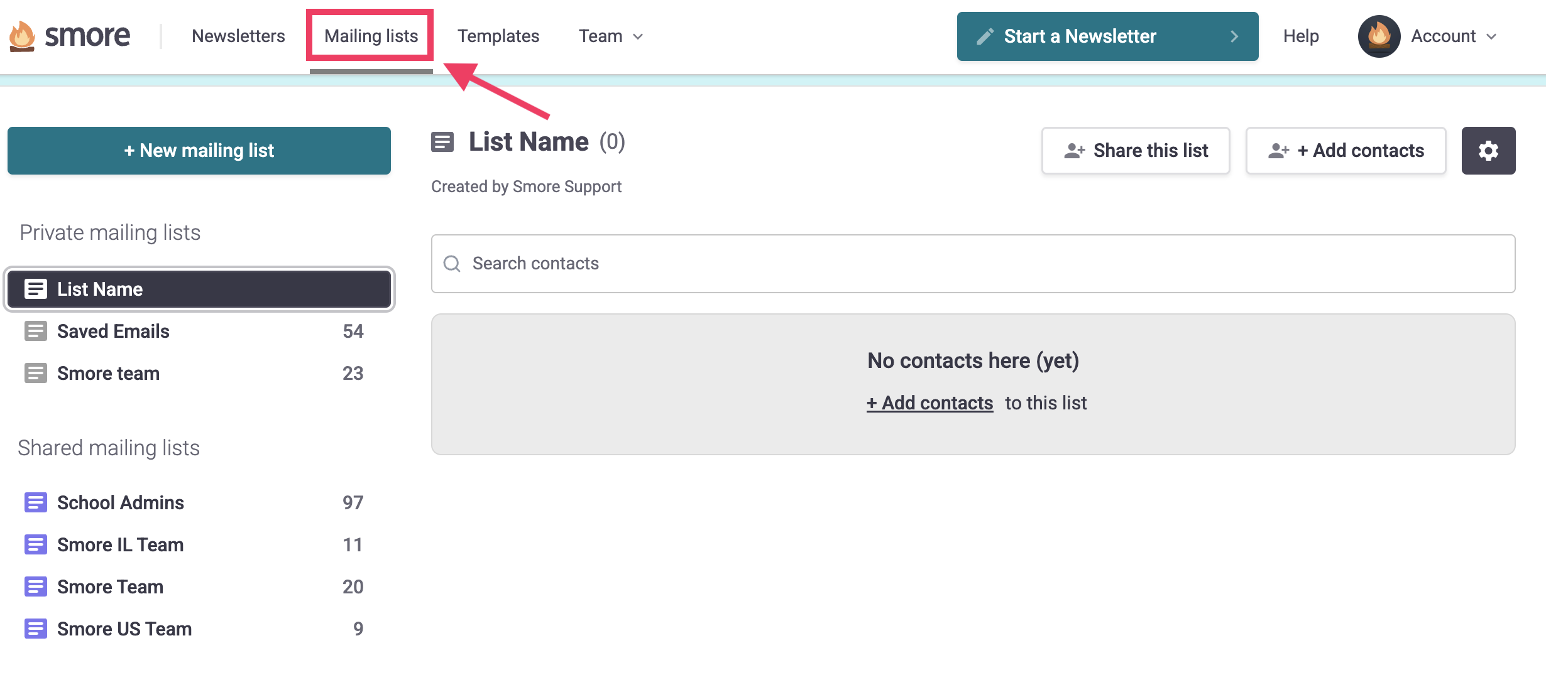Create a new mailing list

click(x=199, y=150)
